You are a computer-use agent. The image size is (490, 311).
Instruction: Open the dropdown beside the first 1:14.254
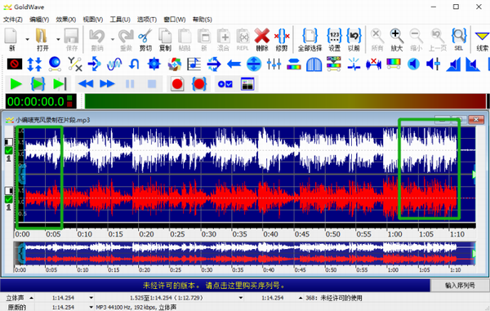[x=91, y=298]
